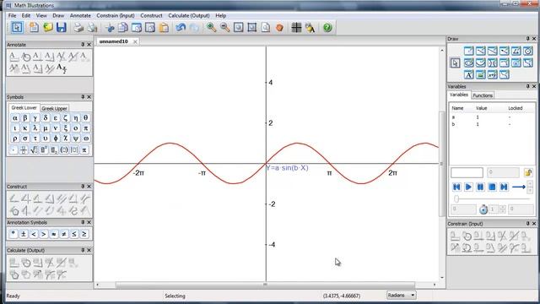Select the Y=a·sin(b·X) function label
The height and width of the screenshot is (304, 540).
(x=287, y=168)
